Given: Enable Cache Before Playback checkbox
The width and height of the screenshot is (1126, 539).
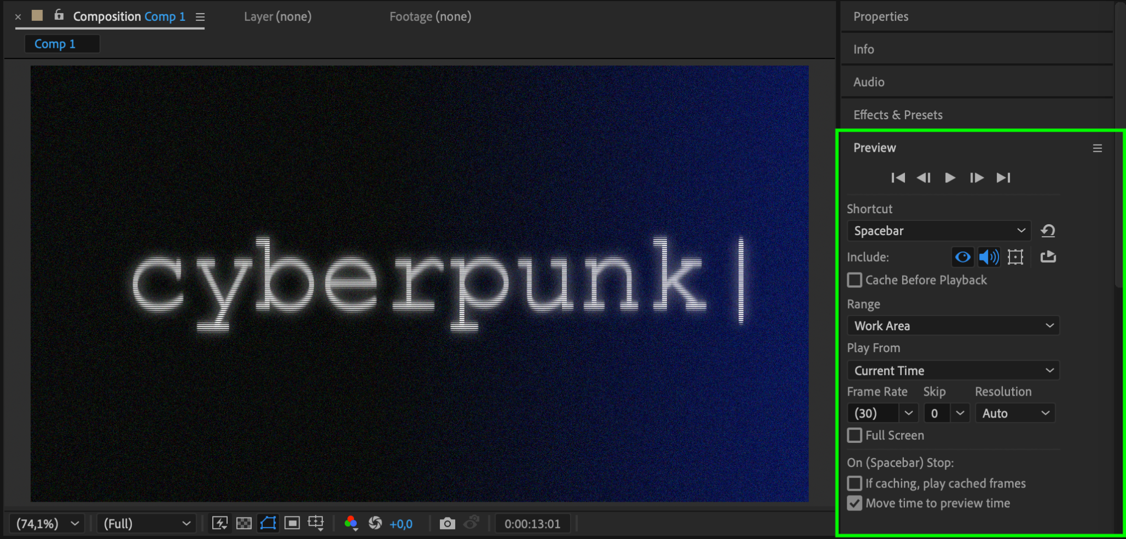Looking at the screenshot, I should (854, 280).
